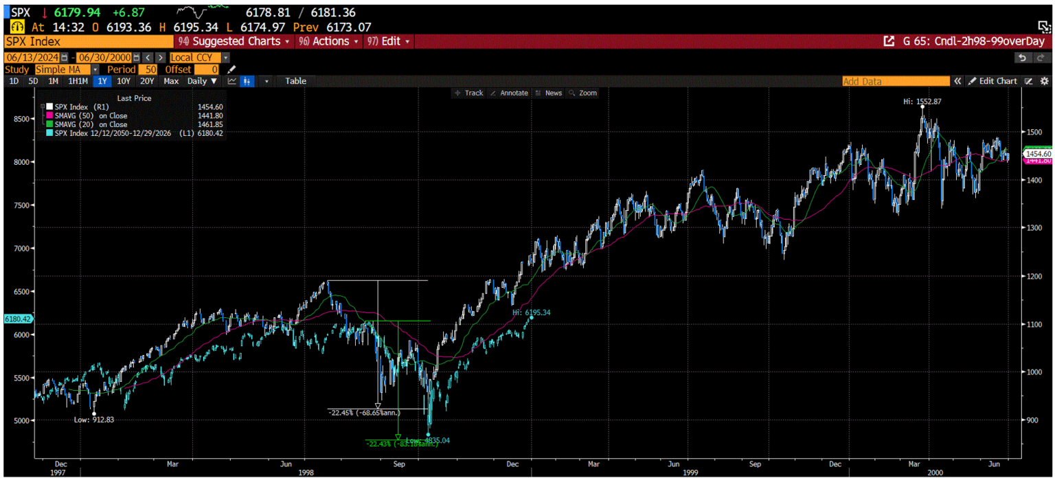Enable Track mode on the chart
Image resolution: width=1055 pixels, height=478 pixels.
tap(469, 93)
